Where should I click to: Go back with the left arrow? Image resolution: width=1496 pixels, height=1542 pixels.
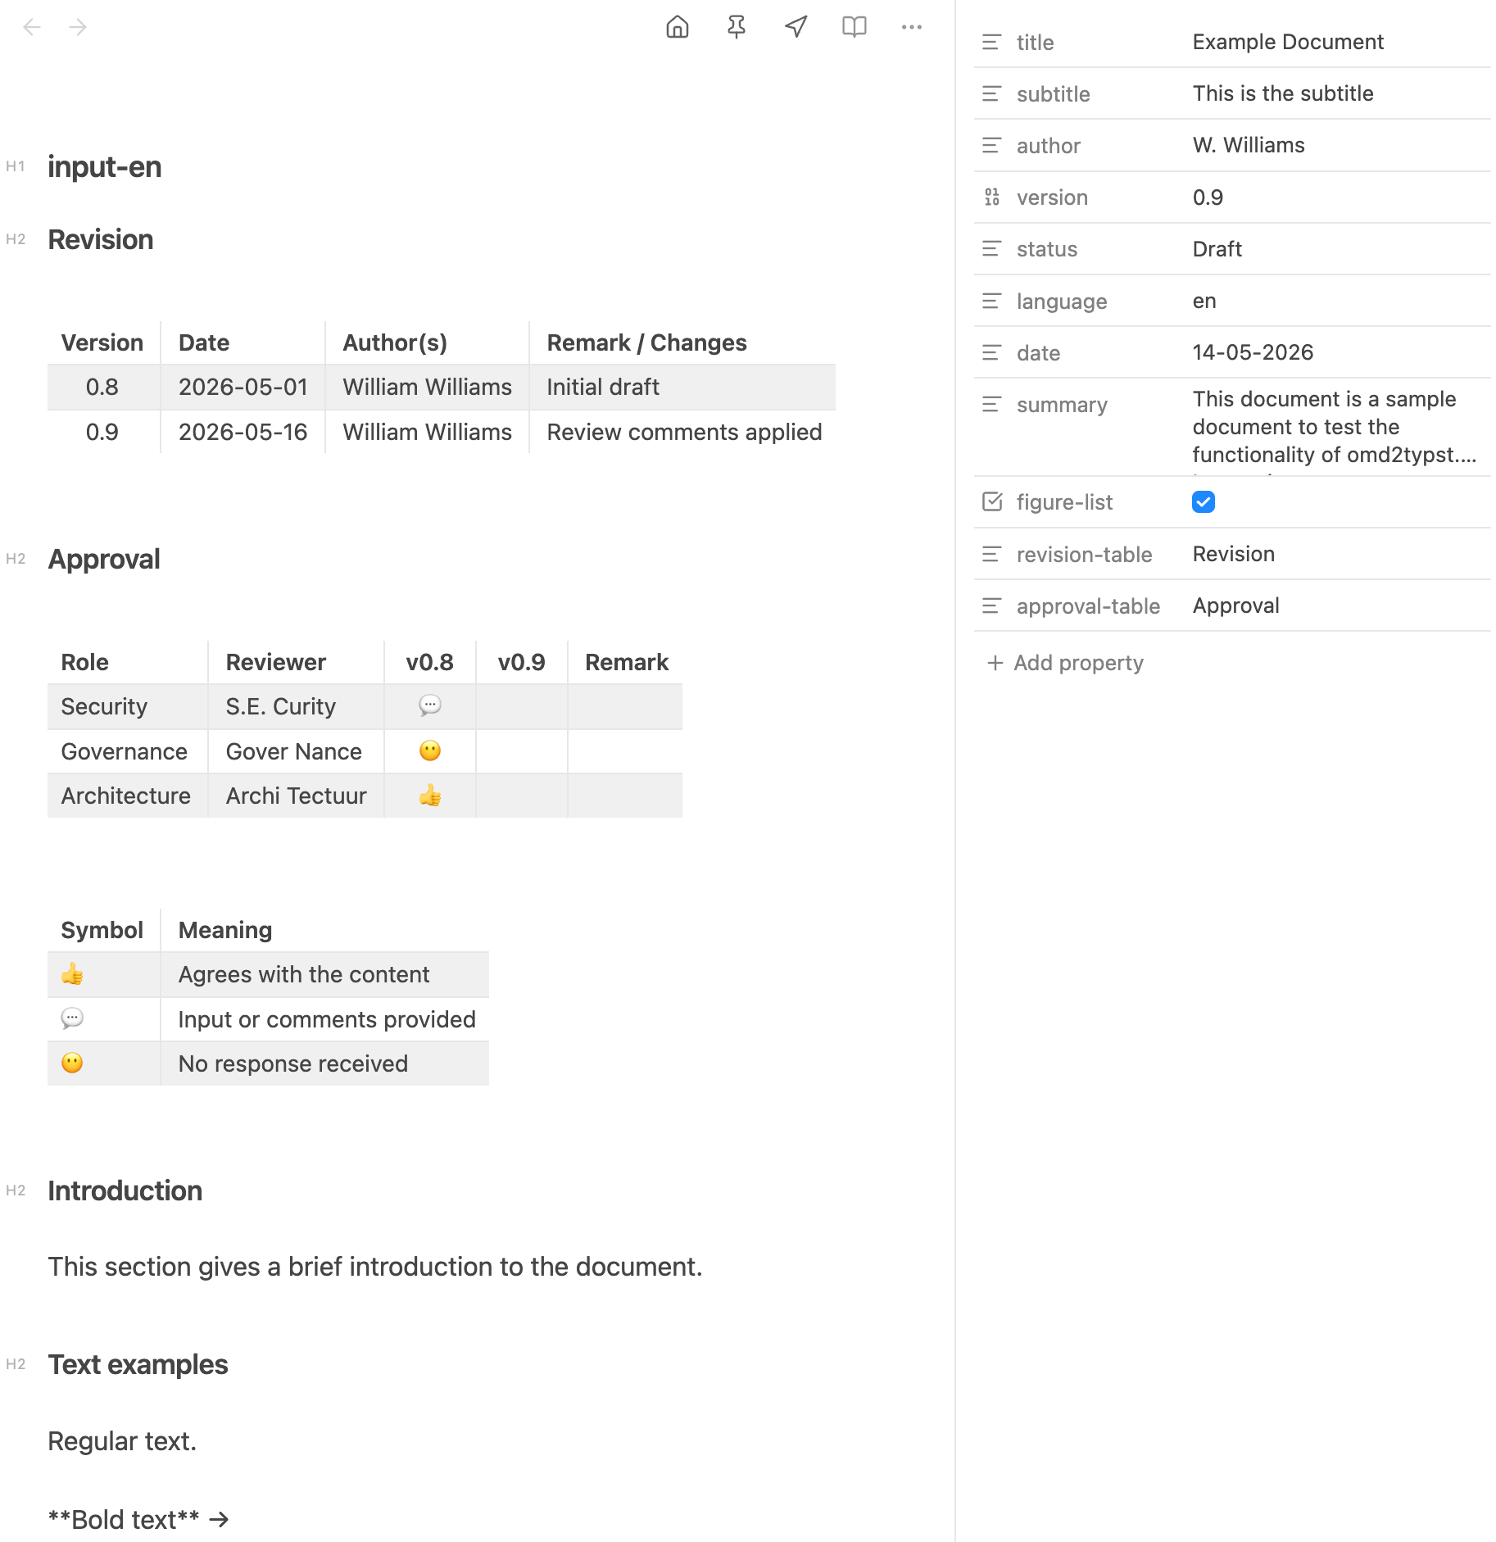click(x=32, y=28)
